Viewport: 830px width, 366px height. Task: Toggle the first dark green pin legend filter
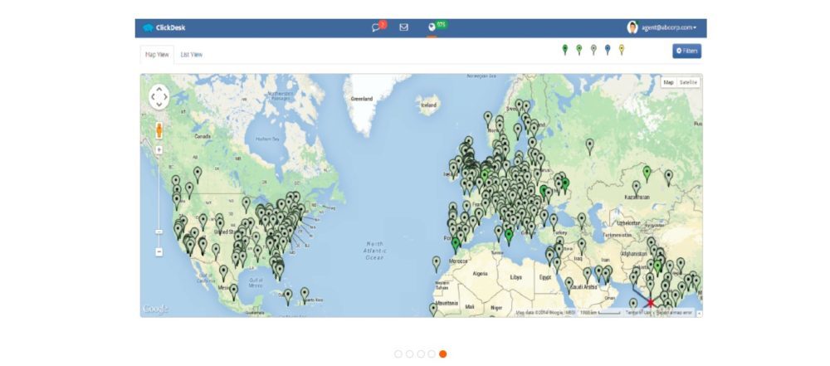tap(565, 50)
